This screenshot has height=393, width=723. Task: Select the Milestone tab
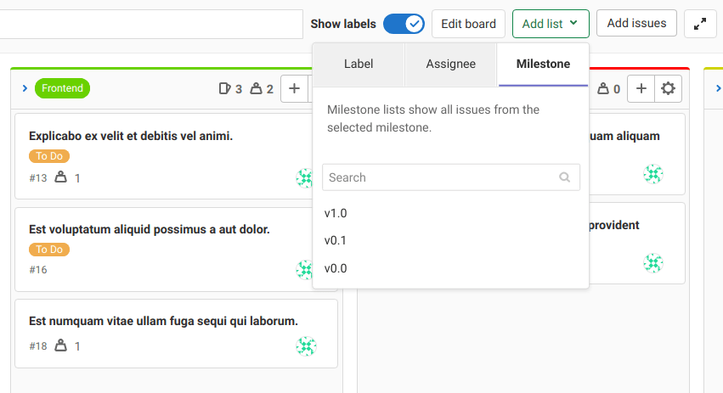pyautogui.click(x=543, y=65)
